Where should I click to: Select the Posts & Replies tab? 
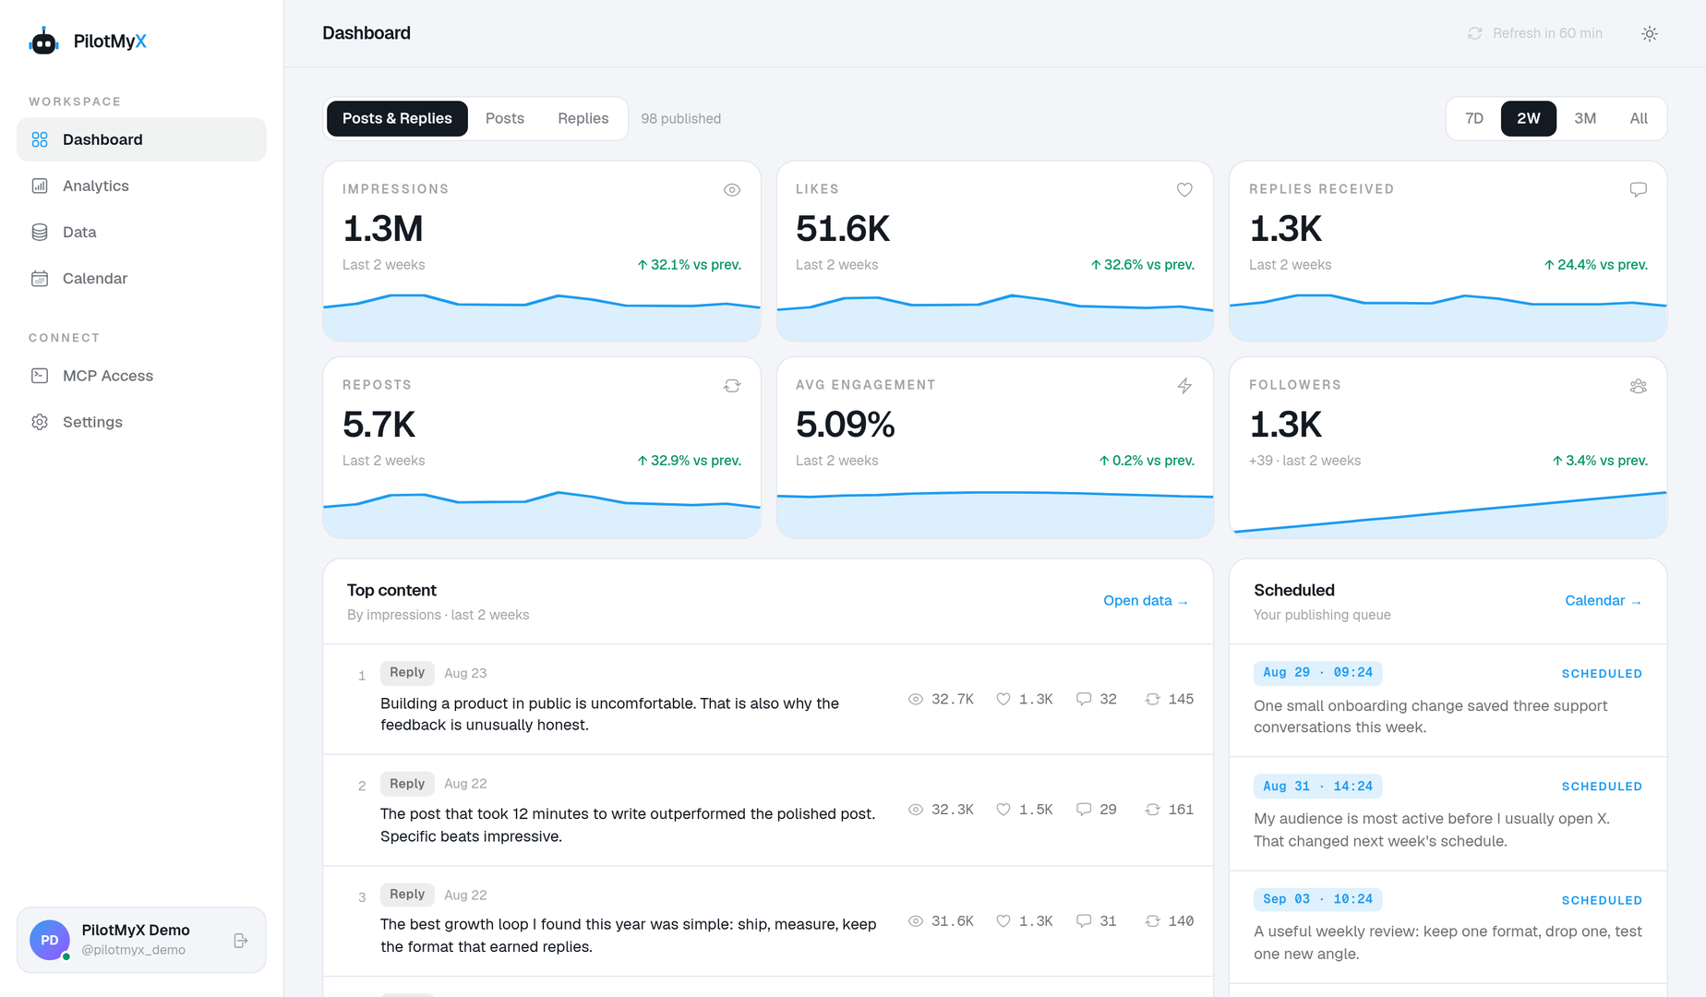click(x=397, y=118)
